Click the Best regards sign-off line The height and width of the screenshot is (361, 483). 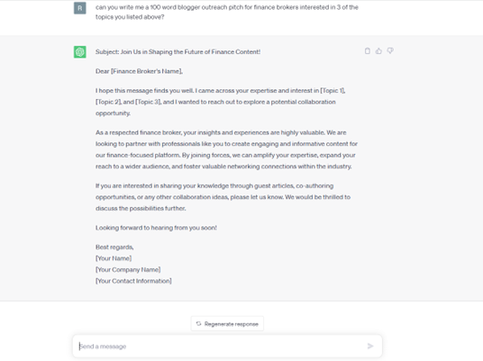pos(114,248)
